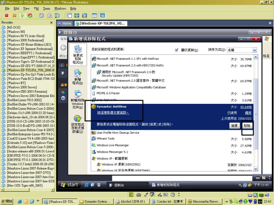Viewport: 274px width, 205px height.
Task: Select [Mac-OSX-Tiger-x86_IMG] in Favorites
Action: (25, 186)
